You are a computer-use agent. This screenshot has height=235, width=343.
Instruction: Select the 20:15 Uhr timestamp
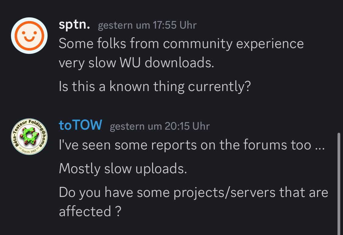pyautogui.click(x=160, y=126)
